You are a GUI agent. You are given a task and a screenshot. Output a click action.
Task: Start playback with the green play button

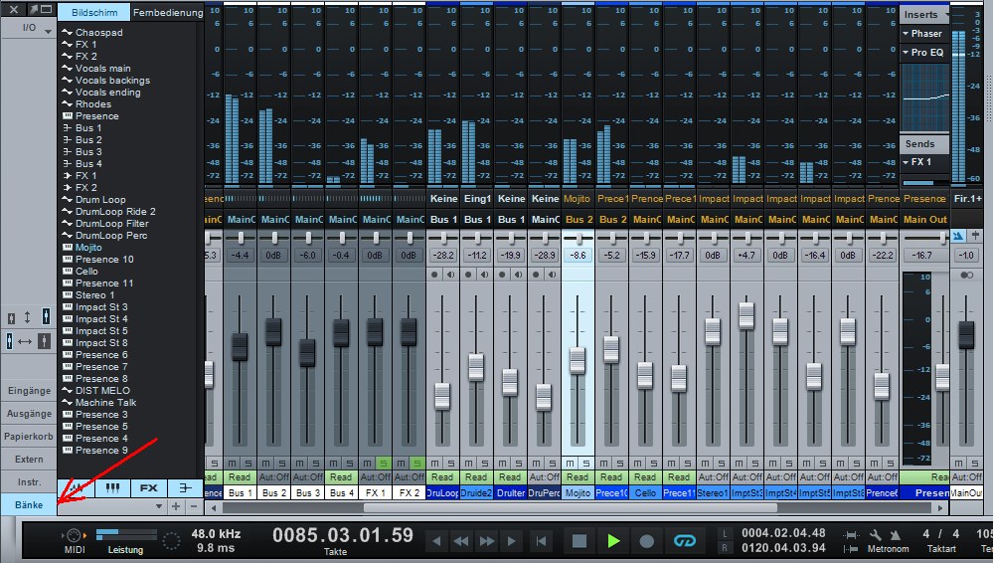point(613,541)
